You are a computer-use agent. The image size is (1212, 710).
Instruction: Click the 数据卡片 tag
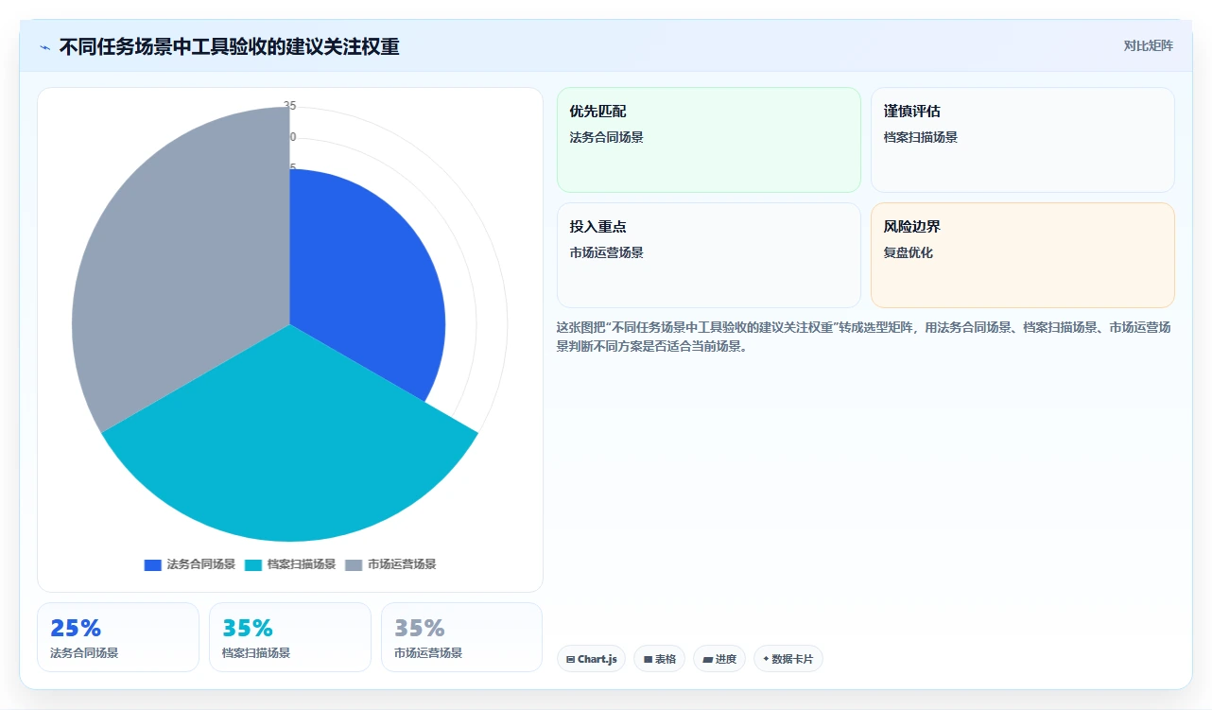click(788, 659)
